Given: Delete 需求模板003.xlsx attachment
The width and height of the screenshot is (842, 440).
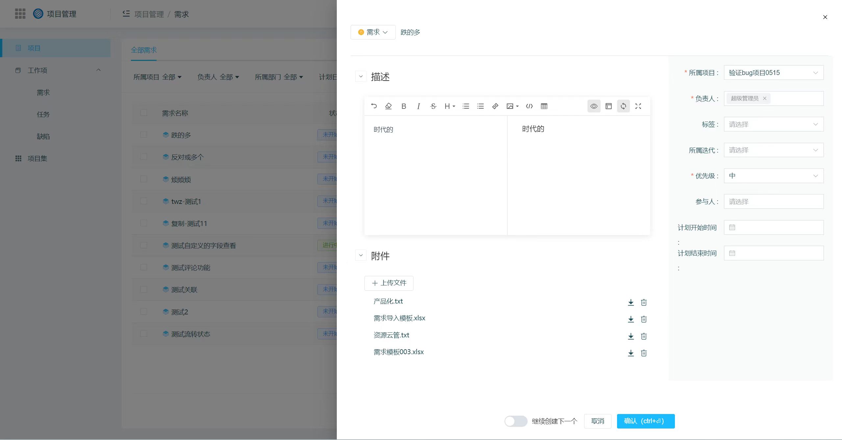Looking at the screenshot, I should (x=644, y=353).
